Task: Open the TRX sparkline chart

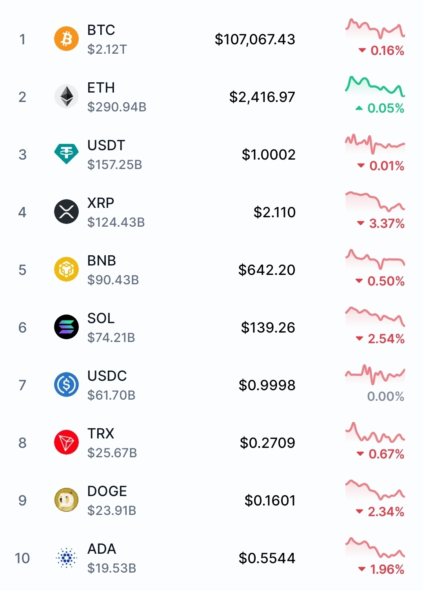Action: (375, 432)
